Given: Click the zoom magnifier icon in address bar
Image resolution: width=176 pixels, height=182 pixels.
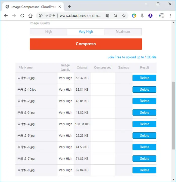Looking at the screenshot, I should (115, 16).
